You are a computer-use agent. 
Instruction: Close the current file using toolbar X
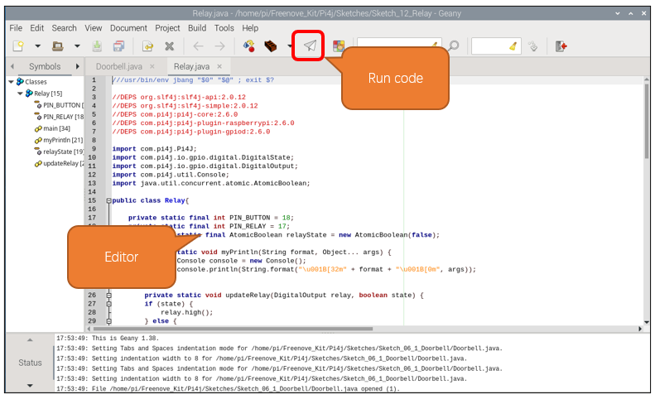[x=169, y=46]
